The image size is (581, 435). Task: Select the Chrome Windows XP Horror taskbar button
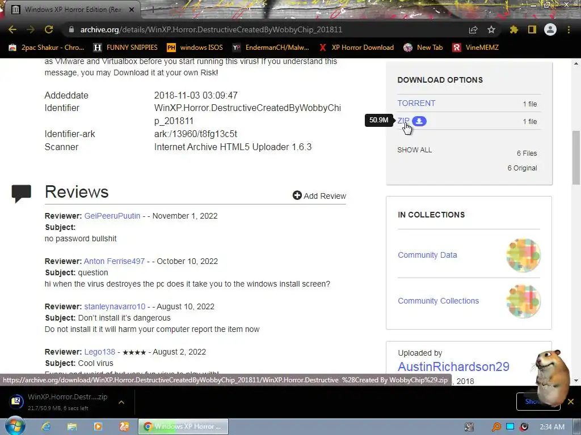coord(183,427)
